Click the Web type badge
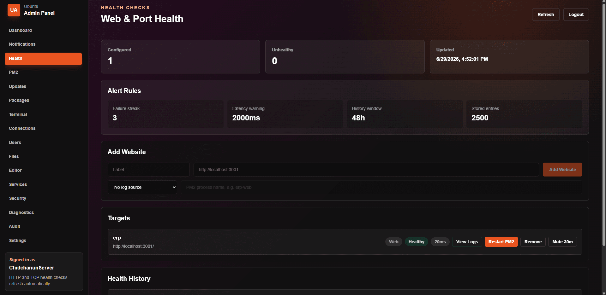The height and width of the screenshot is (295, 606). click(x=393, y=242)
